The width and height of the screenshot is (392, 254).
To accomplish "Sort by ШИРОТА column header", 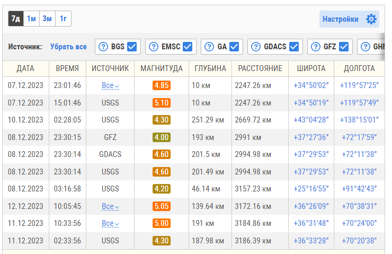I will [311, 68].
